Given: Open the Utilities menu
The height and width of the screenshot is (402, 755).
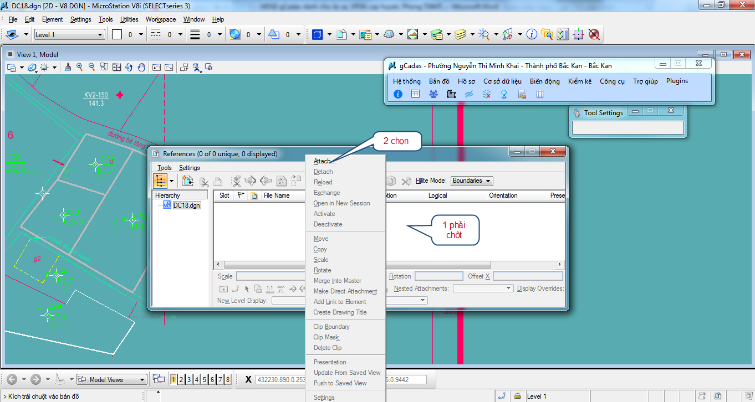Looking at the screenshot, I should [129, 19].
